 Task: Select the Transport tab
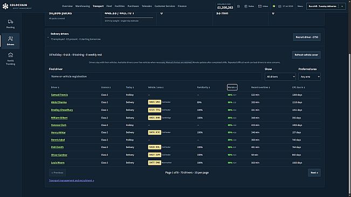point(98,6)
